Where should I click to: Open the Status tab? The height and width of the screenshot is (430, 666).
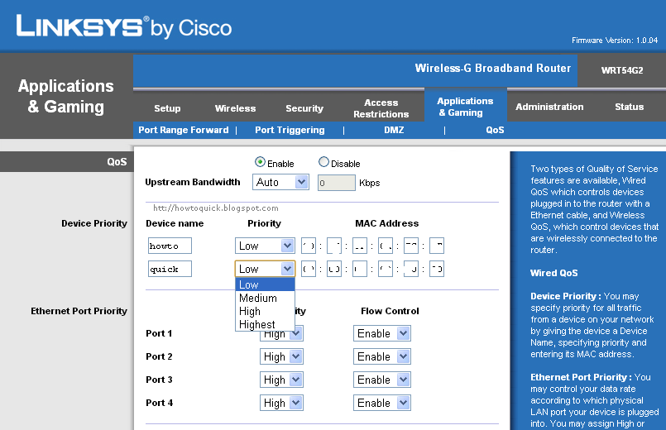630,107
